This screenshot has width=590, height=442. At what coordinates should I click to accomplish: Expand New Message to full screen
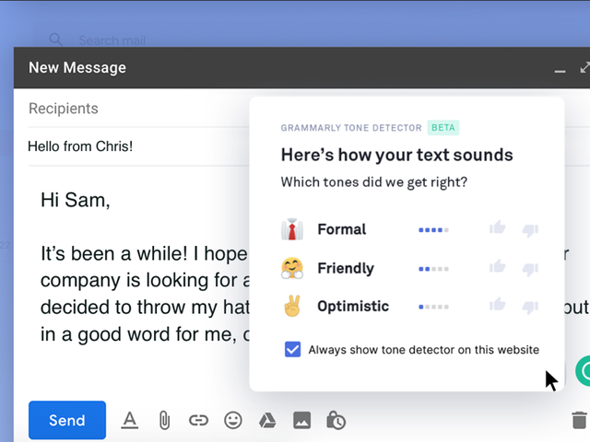click(x=584, y=67)
